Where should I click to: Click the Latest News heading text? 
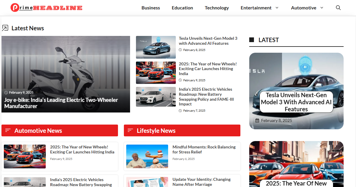28,28
